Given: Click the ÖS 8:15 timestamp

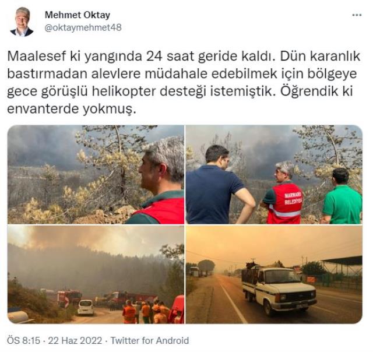Looking at the screenshot, I should [24, 340].
